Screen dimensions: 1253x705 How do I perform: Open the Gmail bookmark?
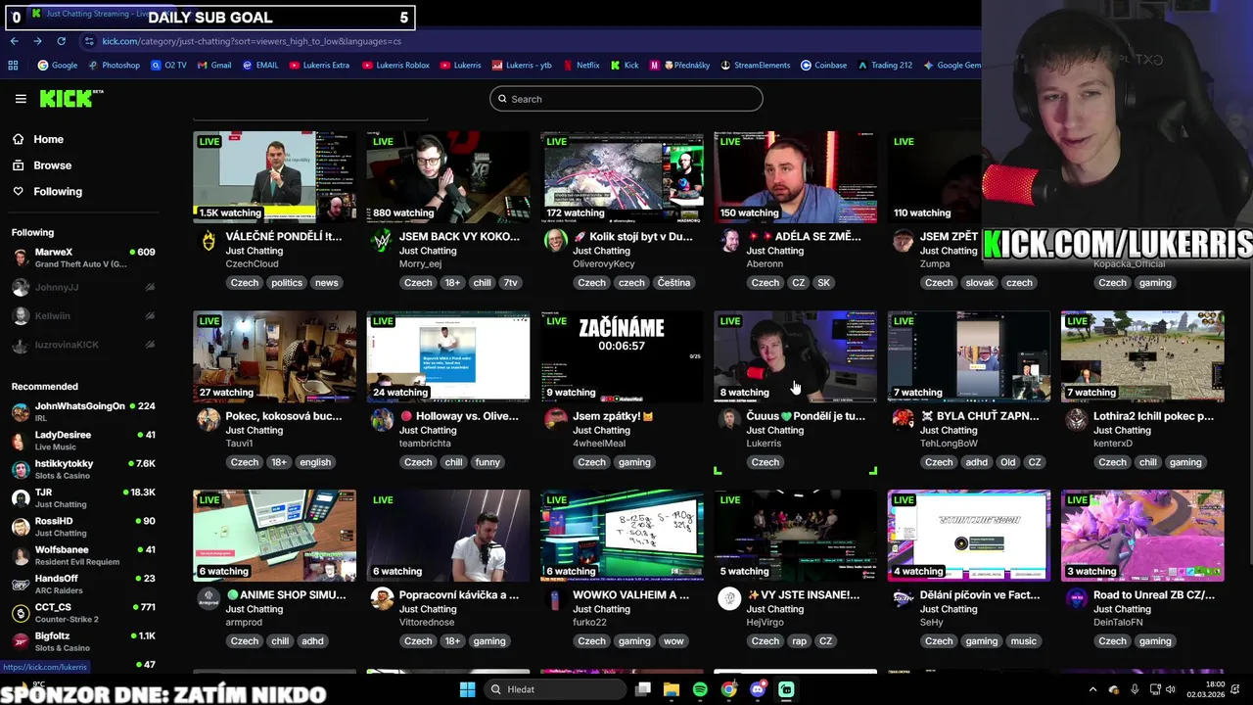click(214, 66)
